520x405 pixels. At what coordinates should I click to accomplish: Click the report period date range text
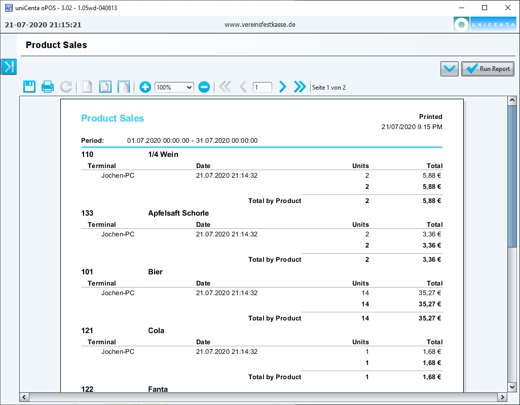click(193, 140)
